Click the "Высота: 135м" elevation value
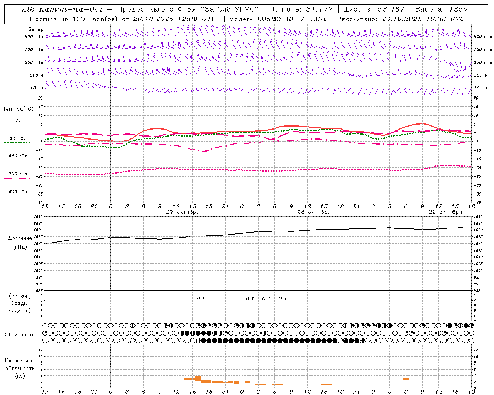494x395 pixels. 441,9
